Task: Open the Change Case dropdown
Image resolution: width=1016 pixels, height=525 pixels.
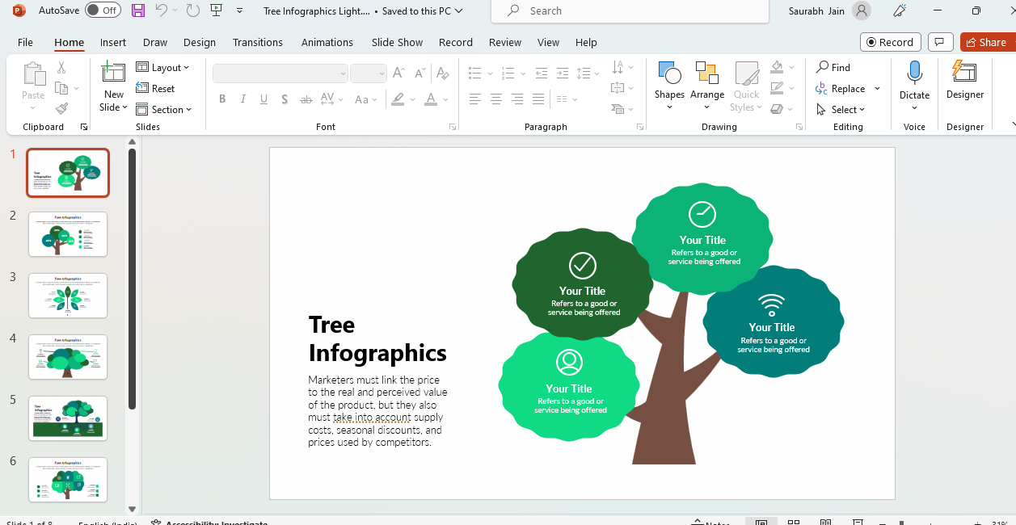Action: (366, 99)
